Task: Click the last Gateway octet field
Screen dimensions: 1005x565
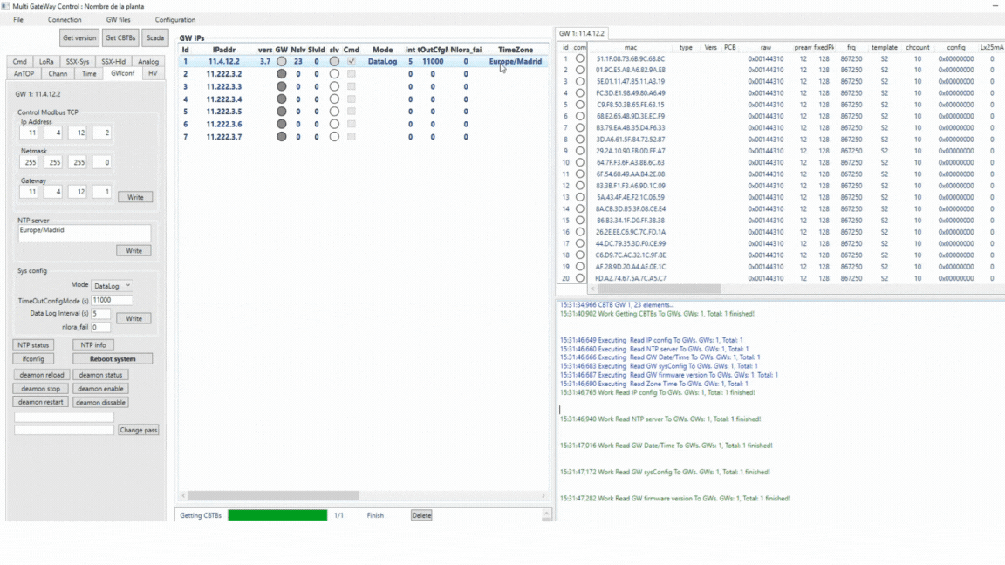Action: (102, 192)
